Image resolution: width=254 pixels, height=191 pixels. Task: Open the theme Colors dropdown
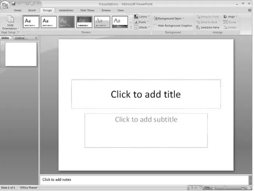click(142, 16)
